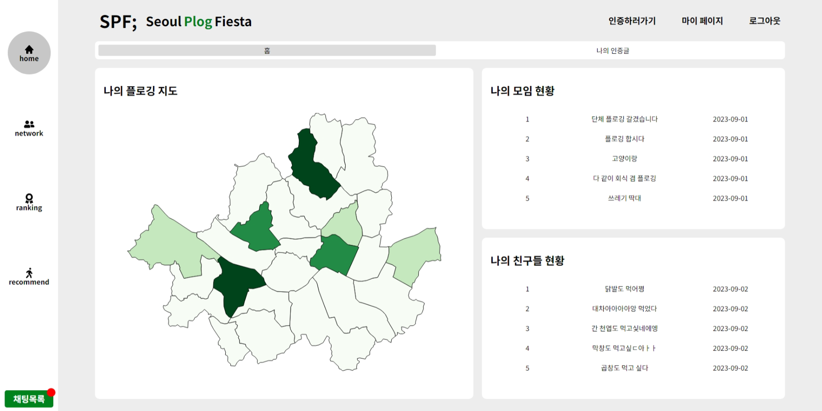The image size is (822, 411).
Task: Open the recommend sidebar icon
Action: tap(29, 277)
